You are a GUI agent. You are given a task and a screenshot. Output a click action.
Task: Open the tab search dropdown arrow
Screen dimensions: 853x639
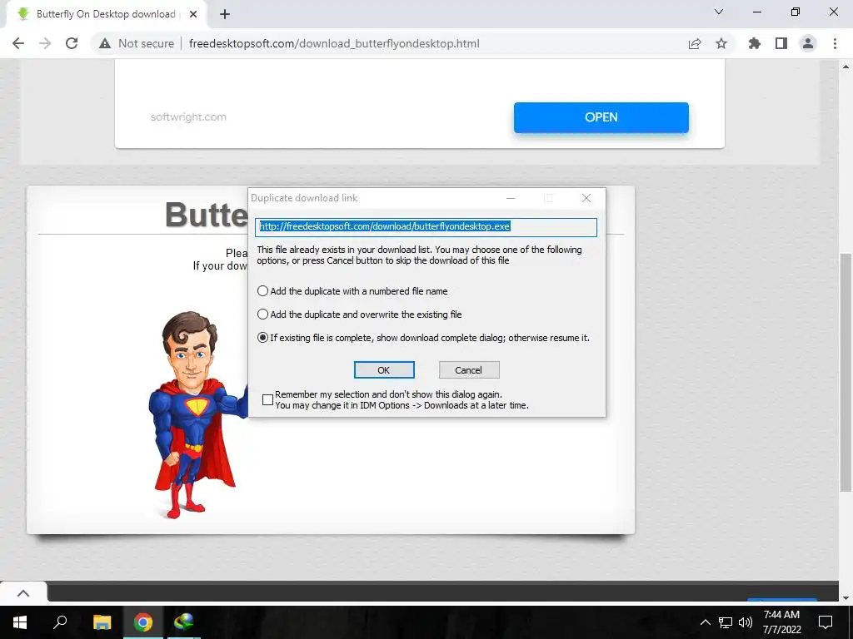(x=719, y=12)
